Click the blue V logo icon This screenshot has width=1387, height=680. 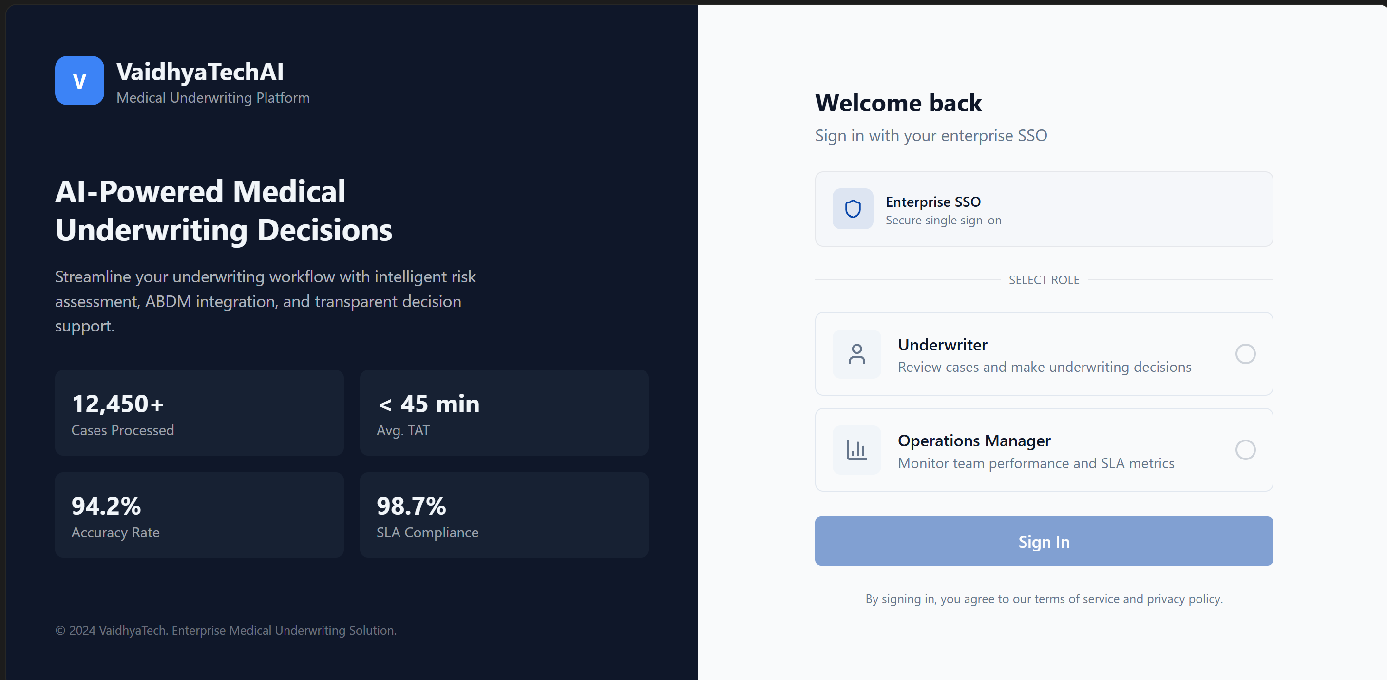pos(79,81)
